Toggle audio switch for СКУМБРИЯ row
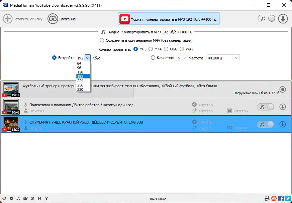This screenshot has width=292, height=203. (266, 124)
